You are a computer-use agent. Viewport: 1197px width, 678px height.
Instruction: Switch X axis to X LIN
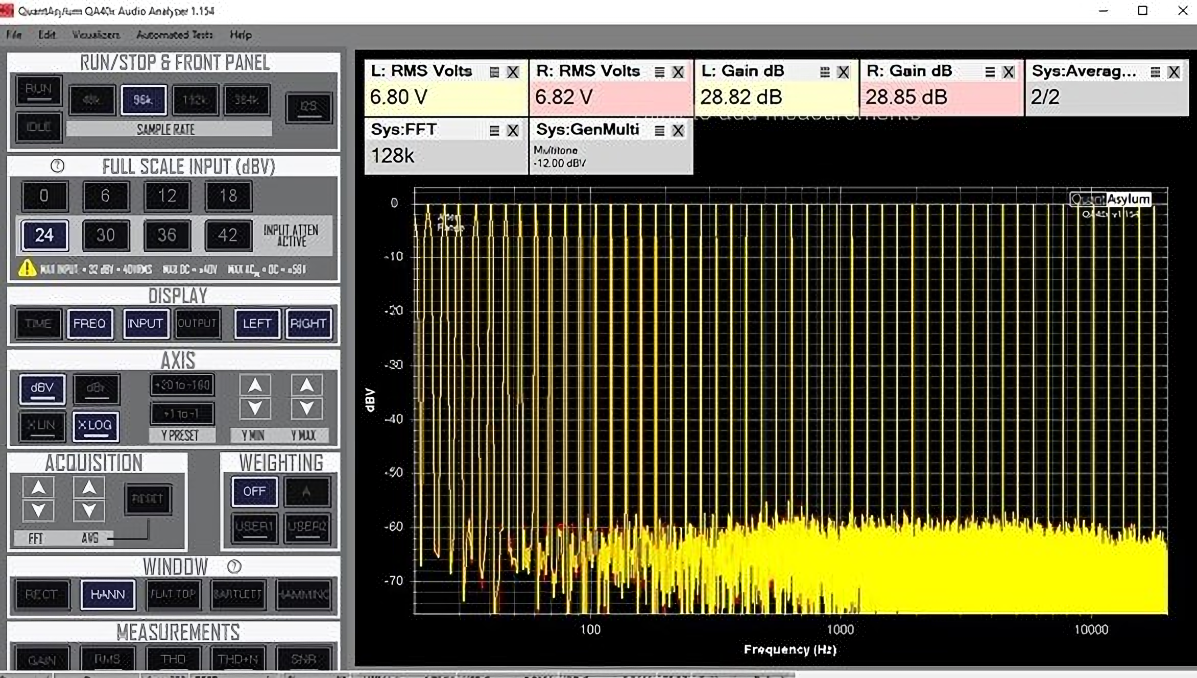click(x=42, y=426)
